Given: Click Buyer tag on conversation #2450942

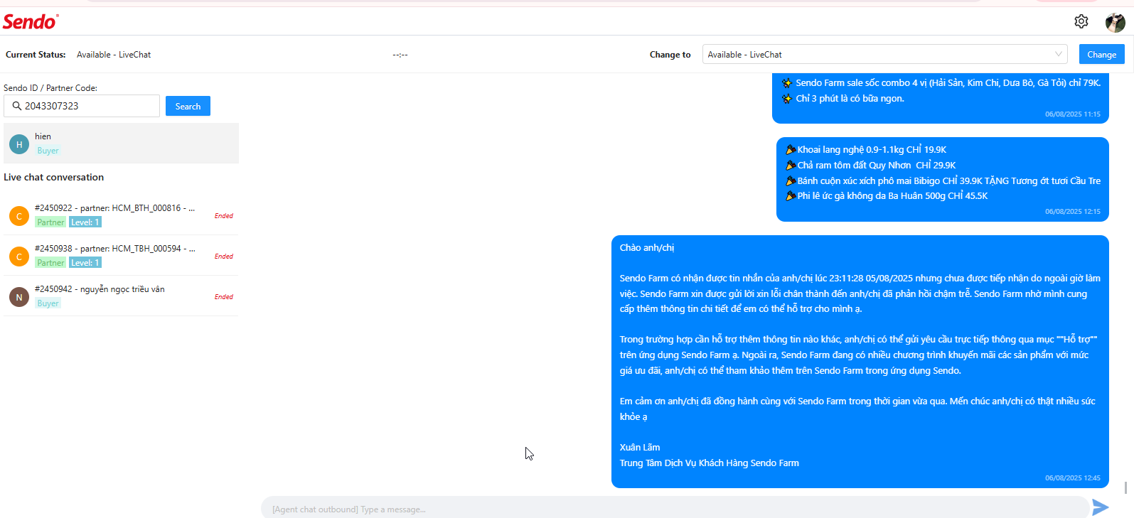Looking at the screenshot, I should [48, 303].
